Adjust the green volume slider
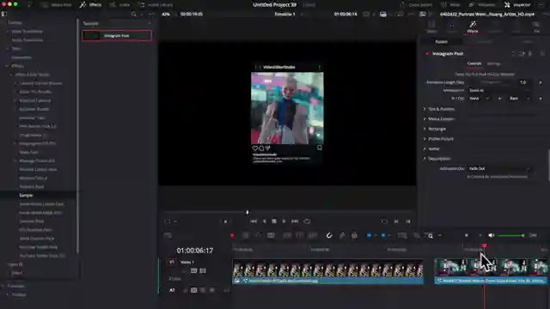Image resolution: width=550 pixels, height=309 pixels. 510,235
